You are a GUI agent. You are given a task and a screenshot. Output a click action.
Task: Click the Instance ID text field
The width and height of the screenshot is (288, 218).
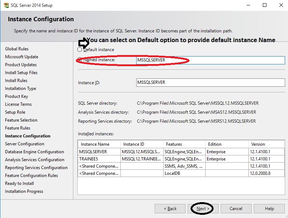(x=210, y=82)
